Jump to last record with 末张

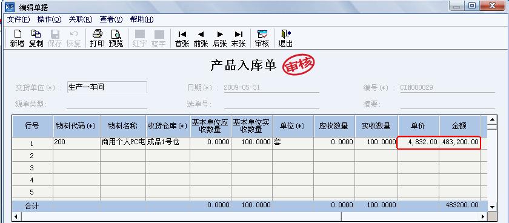click(239, 38)
